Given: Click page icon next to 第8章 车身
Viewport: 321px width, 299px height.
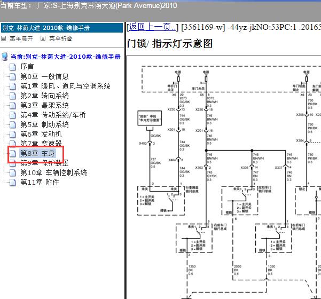Looking at the screenshot, I should [13, 153].
